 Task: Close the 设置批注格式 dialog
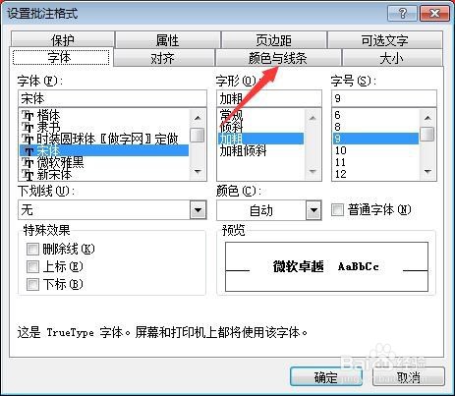coord(434,14)
